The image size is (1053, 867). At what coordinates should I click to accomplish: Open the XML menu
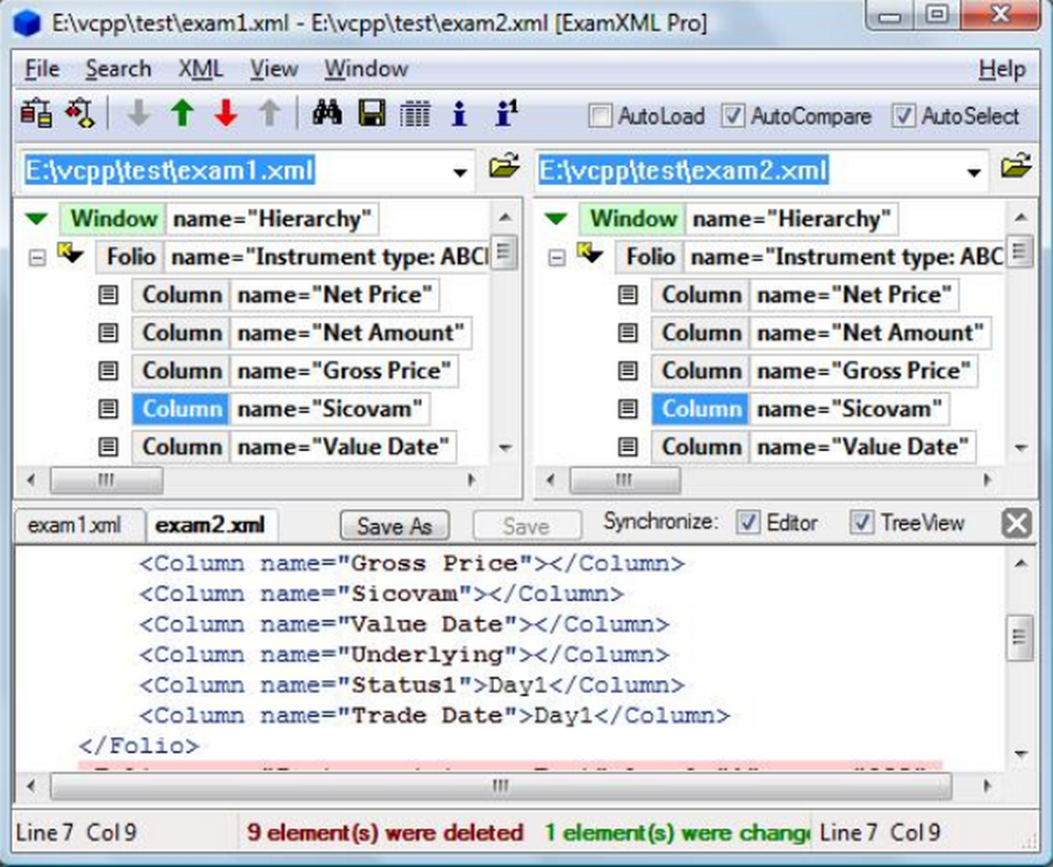pyautogui.click(x=200, y=69)
